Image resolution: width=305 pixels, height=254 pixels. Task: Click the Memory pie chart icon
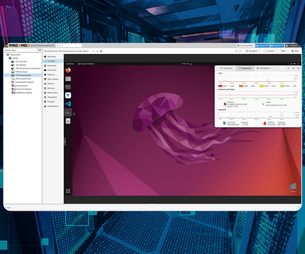pyautogui.click(x=225, y=104)
